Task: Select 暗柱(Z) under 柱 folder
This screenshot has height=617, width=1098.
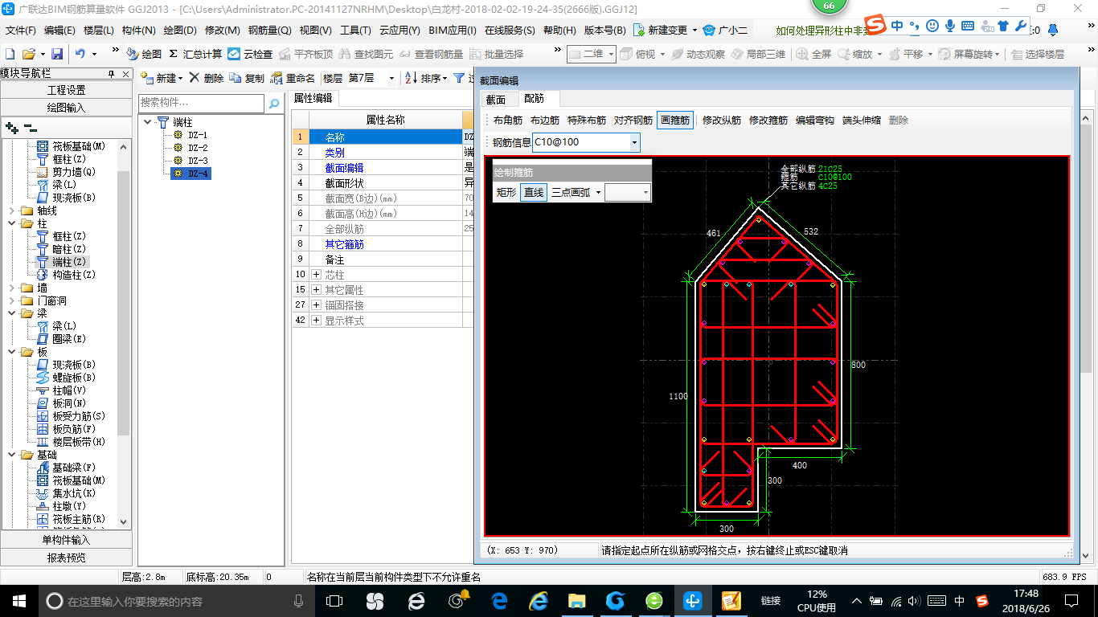Action: pyautogui.click(x=69, y=249)
